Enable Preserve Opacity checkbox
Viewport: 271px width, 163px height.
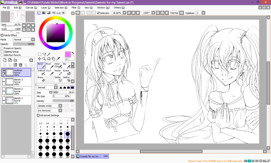[2, 48]
